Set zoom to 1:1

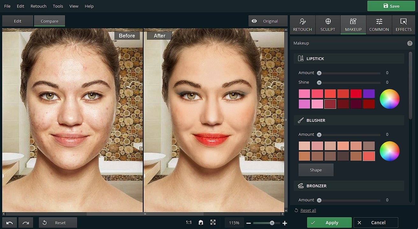tap(189, 223)
